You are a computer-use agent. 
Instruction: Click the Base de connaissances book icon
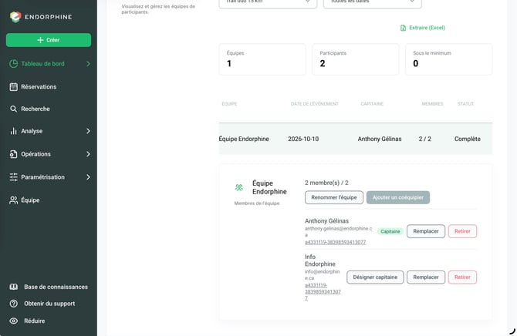coord(14,287)
